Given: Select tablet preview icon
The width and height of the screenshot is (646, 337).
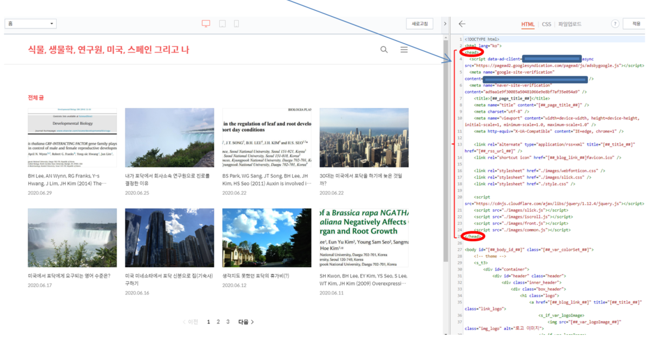Looking at the screenshot, I should (x=222, y=23).
